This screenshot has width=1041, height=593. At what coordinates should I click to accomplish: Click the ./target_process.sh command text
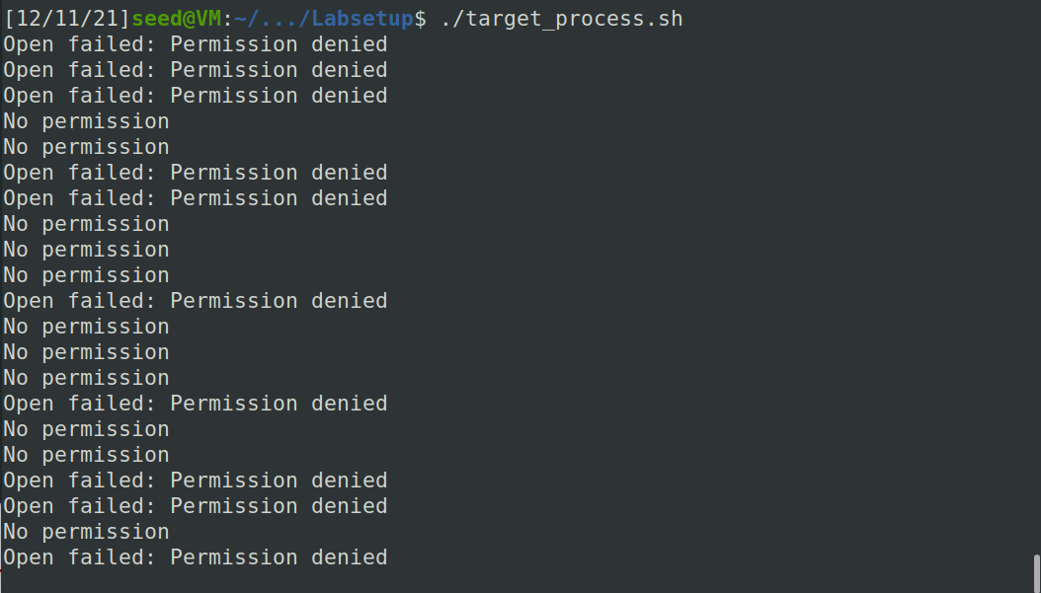click(562, 19)
